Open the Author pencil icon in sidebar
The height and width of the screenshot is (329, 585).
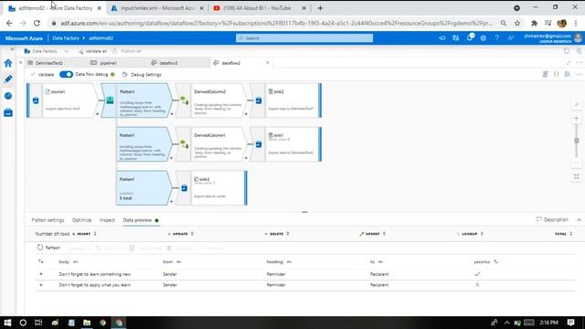coord(8,80)
